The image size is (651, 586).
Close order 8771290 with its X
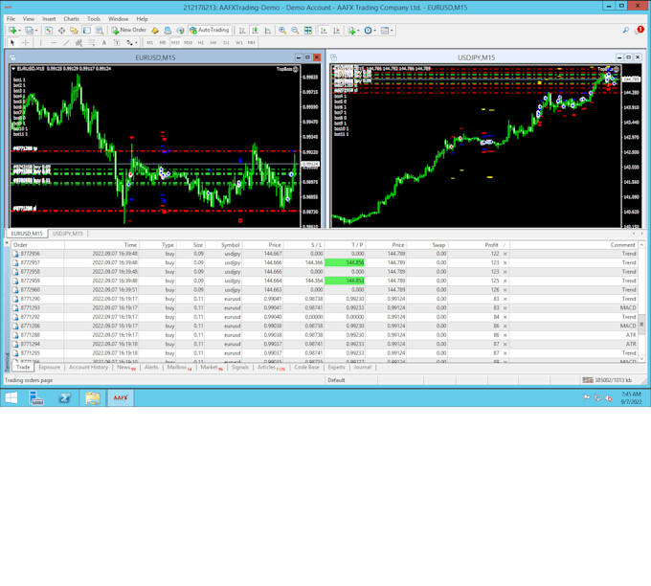point(505,299)
